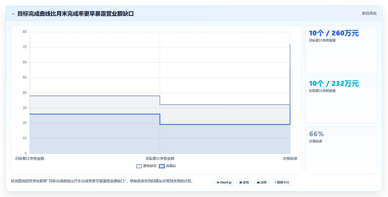Click the 目标累计净营业额 card caption
The height and width of the screenshot is (197, 388).
[x=322, y=40]
